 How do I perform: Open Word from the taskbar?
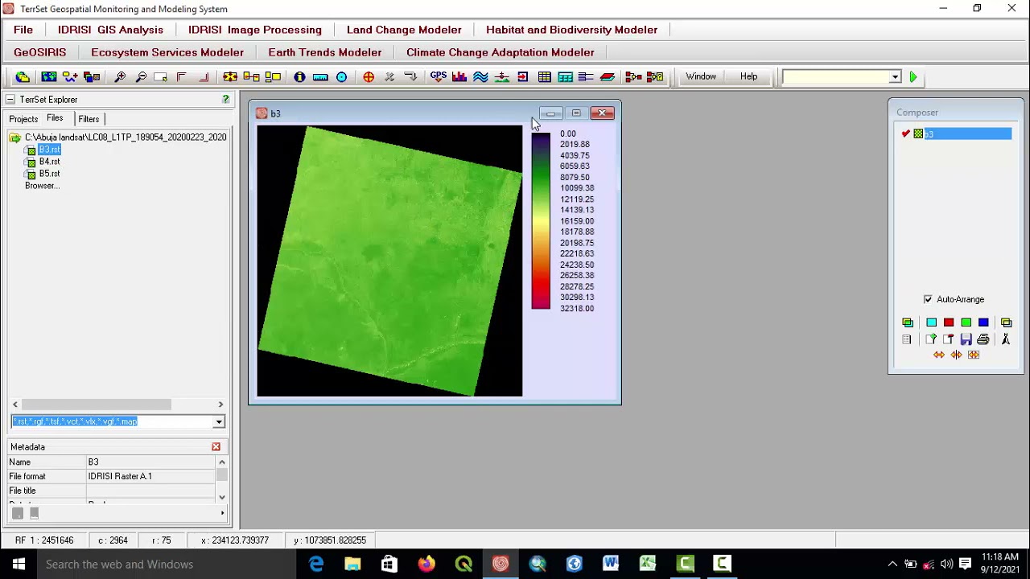pos(611,564)
